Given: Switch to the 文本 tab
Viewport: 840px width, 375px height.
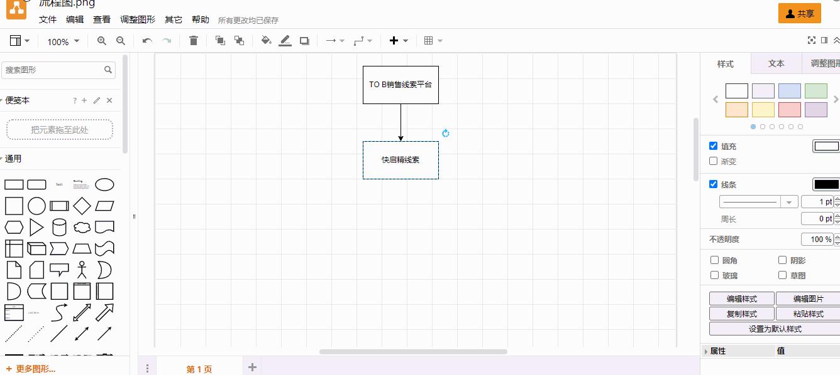Looking at the screenshot, I should [776, 63].
